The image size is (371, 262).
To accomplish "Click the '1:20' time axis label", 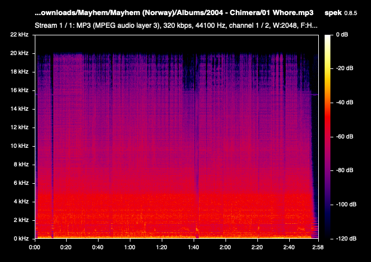I will pos(162,248).
